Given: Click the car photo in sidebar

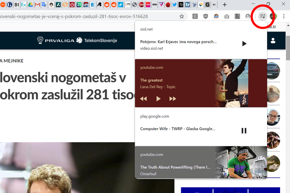Looking at the screenshot, I should 273,71.
